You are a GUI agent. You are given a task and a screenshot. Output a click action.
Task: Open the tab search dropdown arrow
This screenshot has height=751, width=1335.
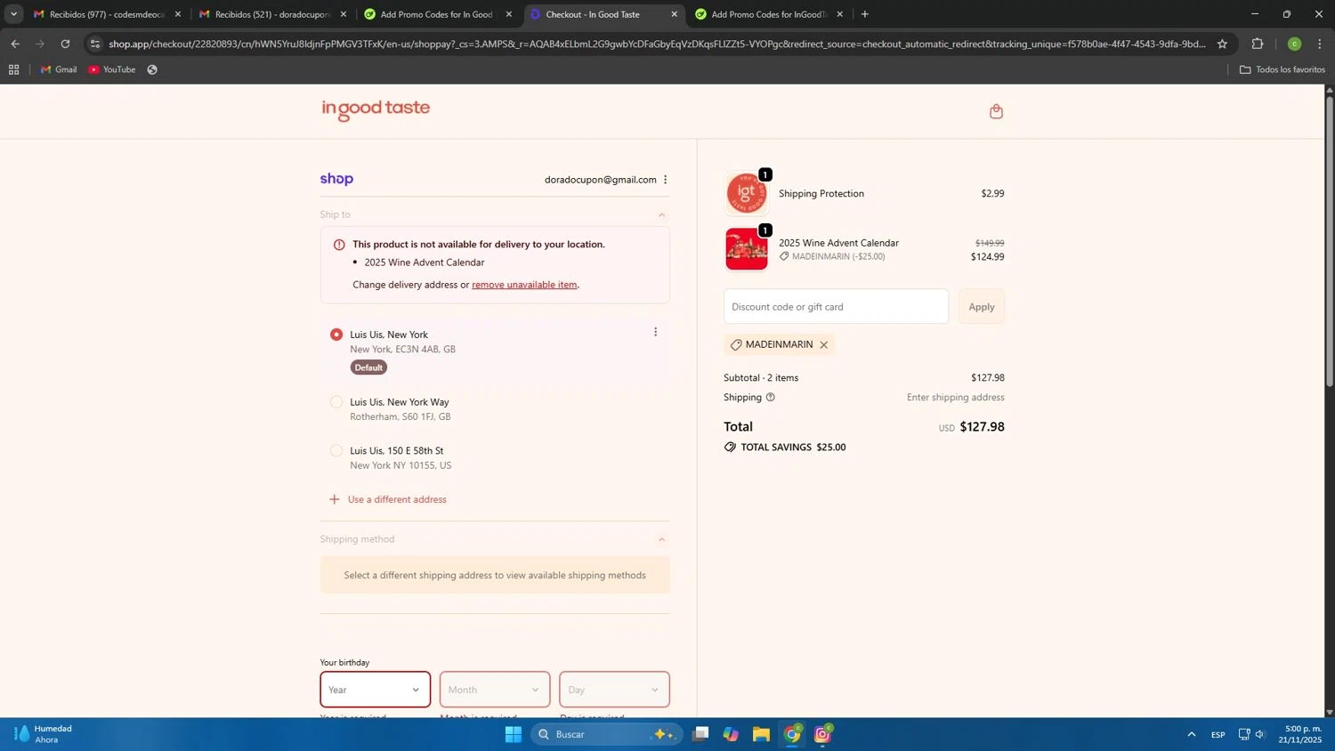point(13,14)
